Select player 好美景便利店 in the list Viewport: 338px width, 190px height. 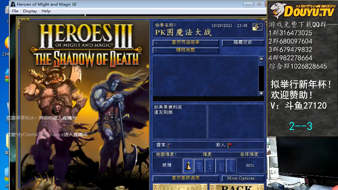click(x=168, y=107)
